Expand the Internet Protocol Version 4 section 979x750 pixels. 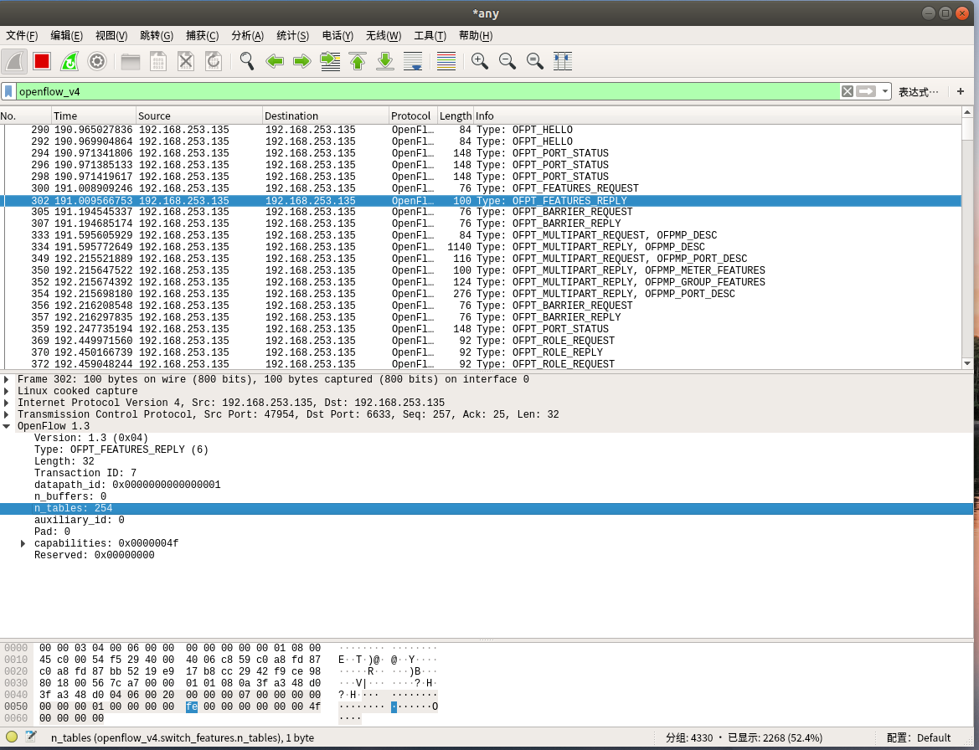click(6, 403)
